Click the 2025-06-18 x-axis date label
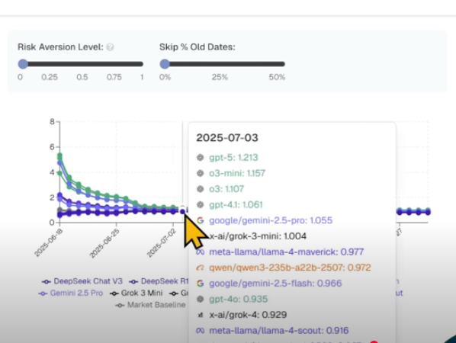The height and width of the screenshot is (343, 456). point(49,243)
